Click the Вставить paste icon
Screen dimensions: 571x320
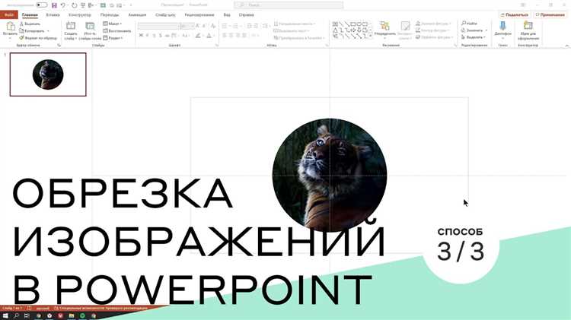pos(11,26)
